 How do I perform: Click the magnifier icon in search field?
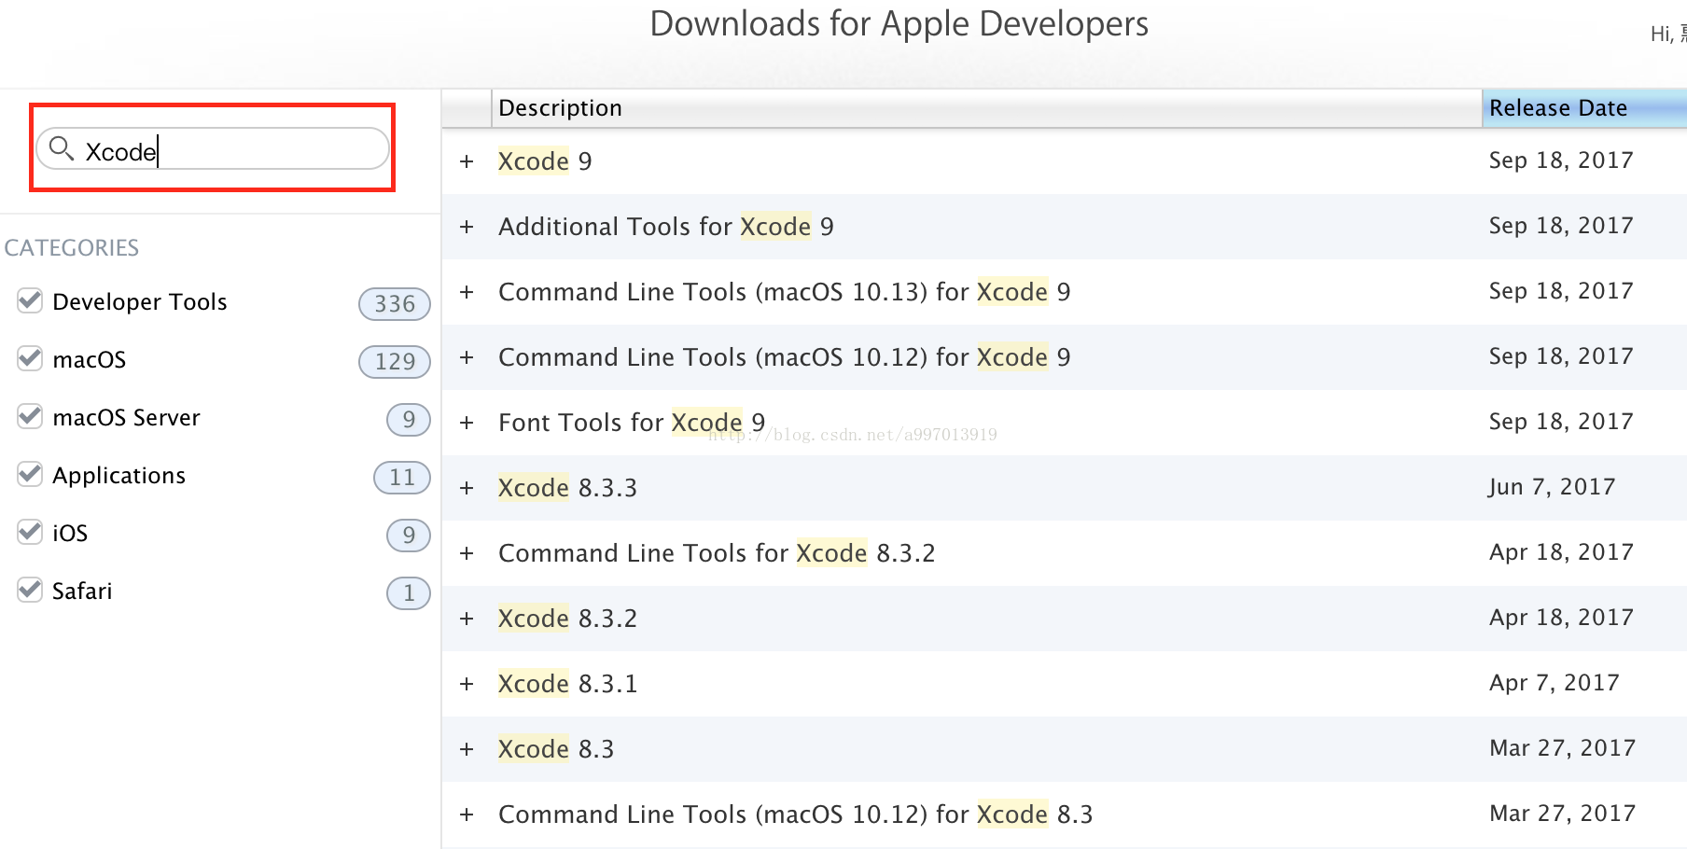62,148
